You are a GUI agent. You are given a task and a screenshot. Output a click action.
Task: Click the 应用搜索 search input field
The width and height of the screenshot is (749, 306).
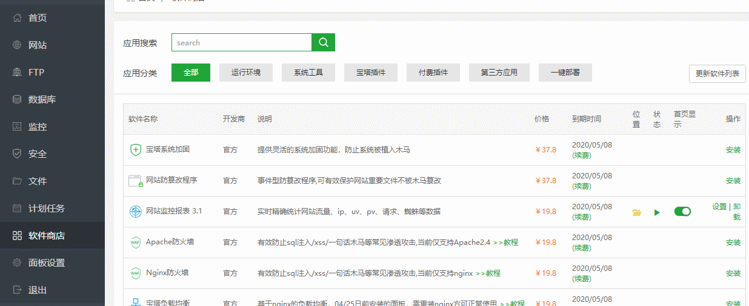pyautogui.click(x=241, y=43)
